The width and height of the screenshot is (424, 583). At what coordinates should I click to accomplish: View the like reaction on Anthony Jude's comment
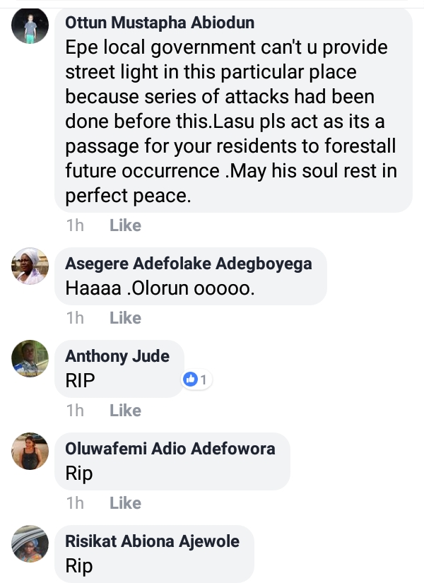(197, 380)
